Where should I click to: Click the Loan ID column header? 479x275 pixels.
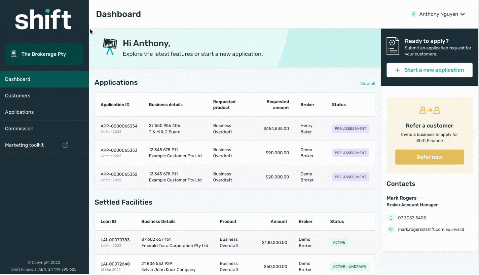(x=108, y=222)
